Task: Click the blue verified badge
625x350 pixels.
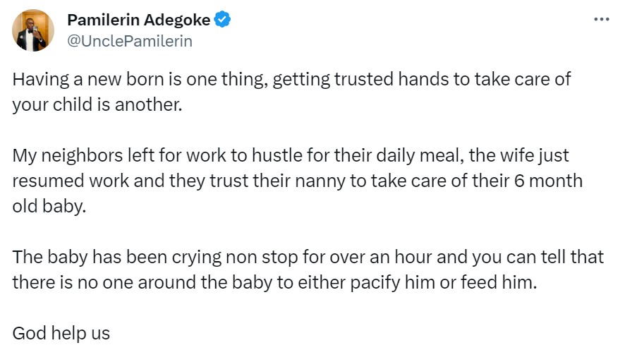Action: [x=223, y=20]
